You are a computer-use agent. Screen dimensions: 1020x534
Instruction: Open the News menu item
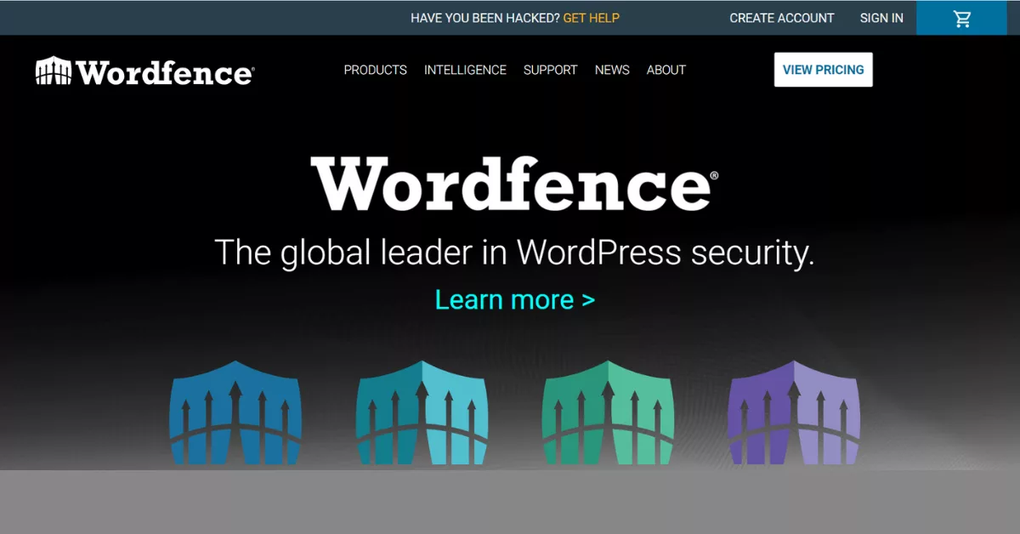tap(612, 70)
